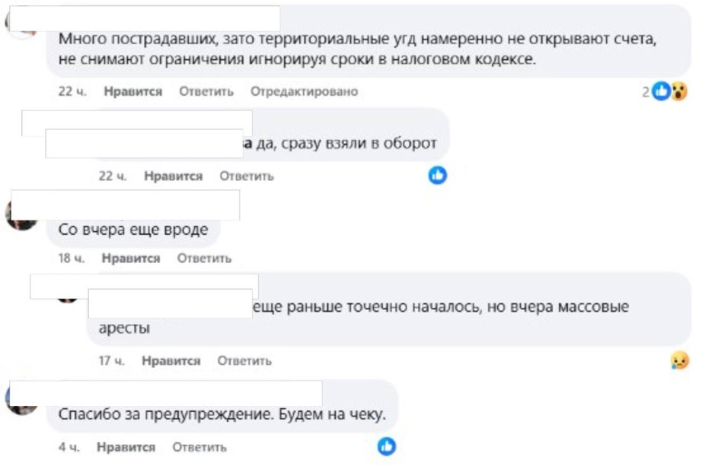Click Нравится under 'Будем на чеку' comment
This screenshot has width=715, height=469.
pos(126,448)
